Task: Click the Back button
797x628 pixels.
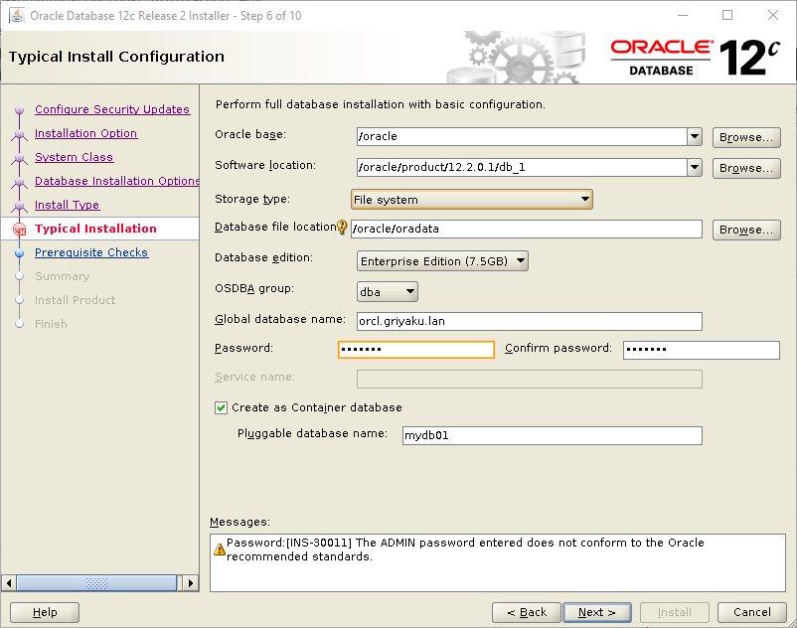Action: 527,612
